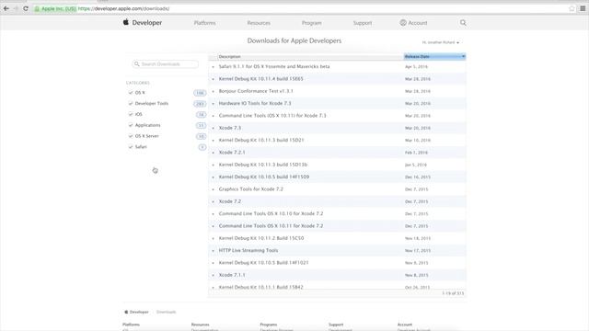Toggle the Applications category checkbox
589x331 pixels.
(x=131, y=125)
